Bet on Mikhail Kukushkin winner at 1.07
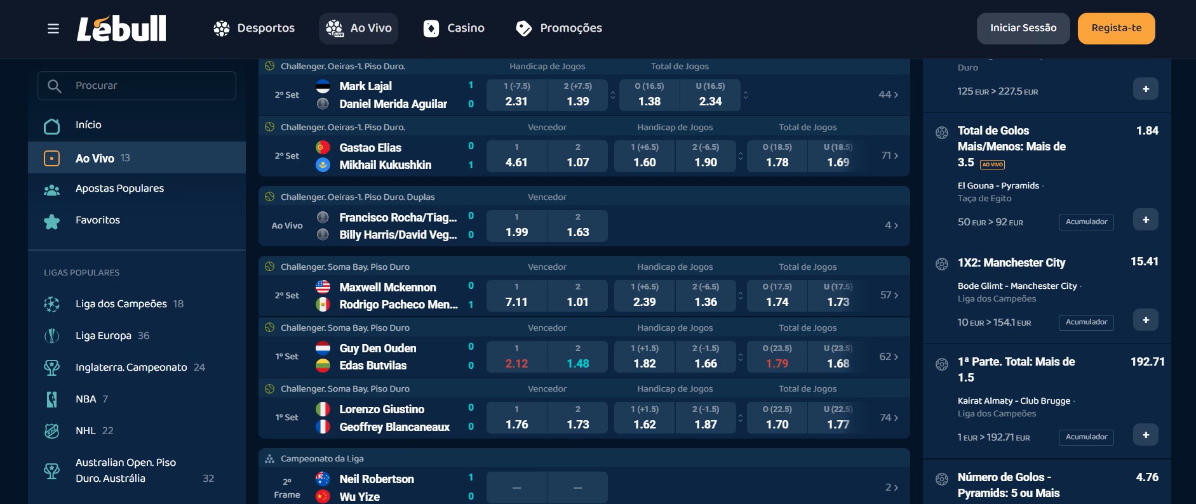1196x504 pixels. coord(578,156)
